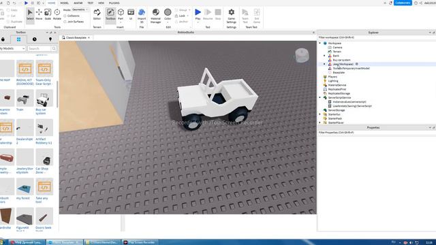The height and width of the screenshot is (245, 436).
Task: Select the Artifact Robbery V.1 model
Action: pos(44,131)
